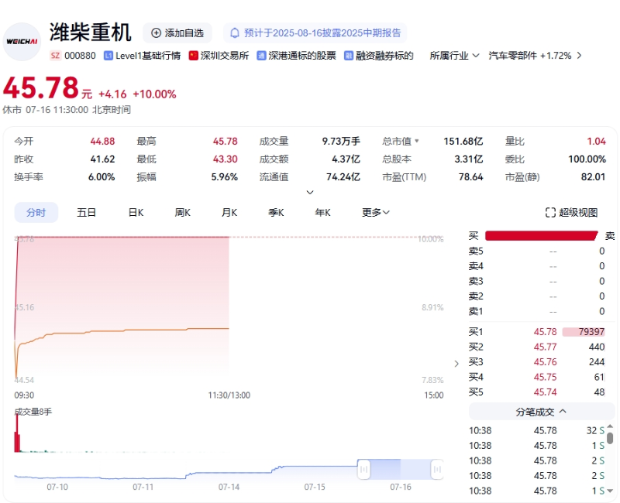Click the 卖1 order row label
The image size is (620, 503).
(x=476, y=312)
